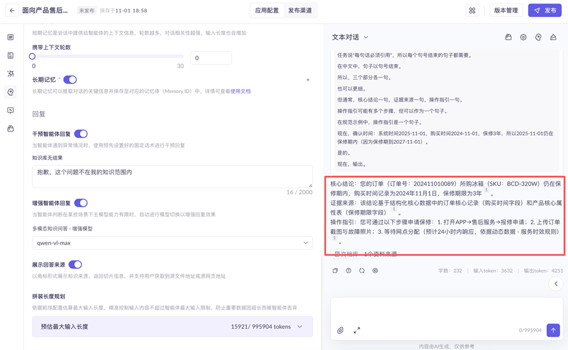Open the chat bubble sidebar icon

tap(10, 110)
